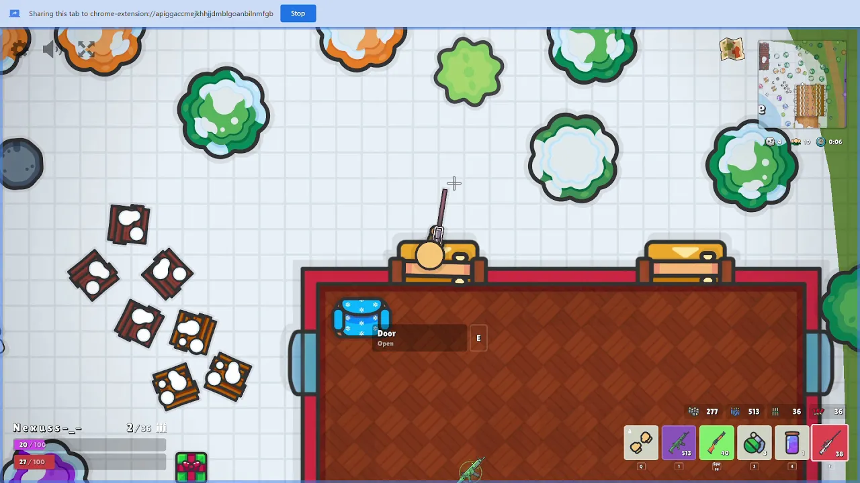Click the player name Nexuss-_-
Screen dimensions: 860x483
(47, 428)
